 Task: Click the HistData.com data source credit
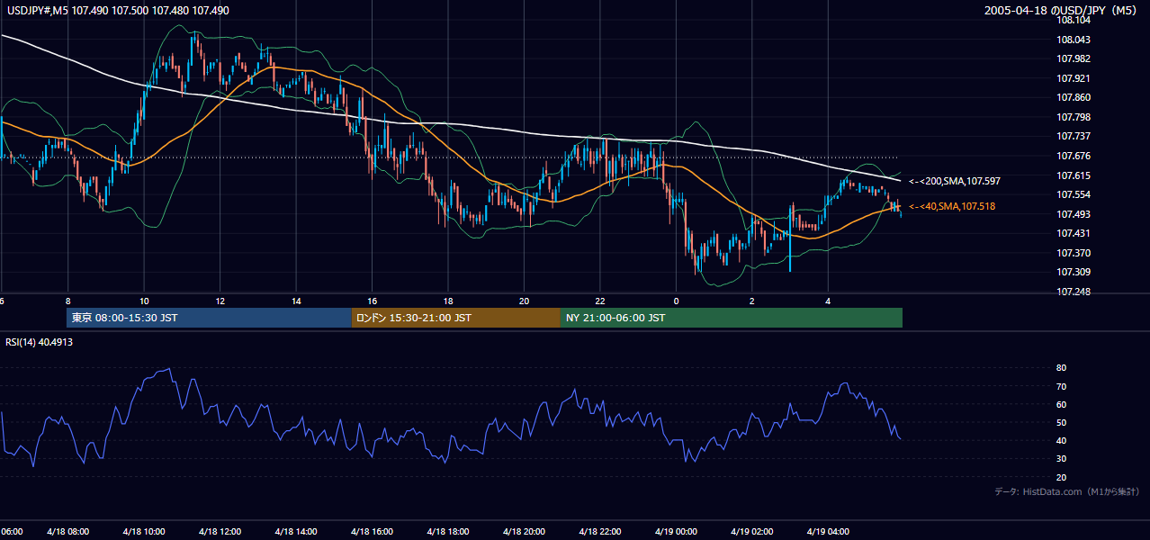[x=1066, y=491]
